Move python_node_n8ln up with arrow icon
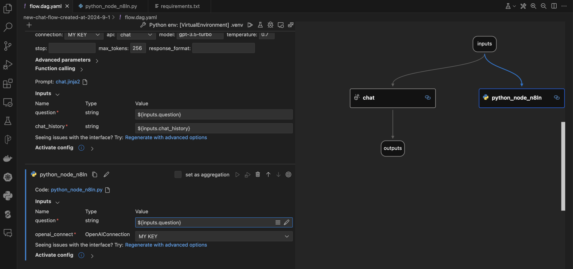Viewport: 573px width, 269px height. [268, 175]
